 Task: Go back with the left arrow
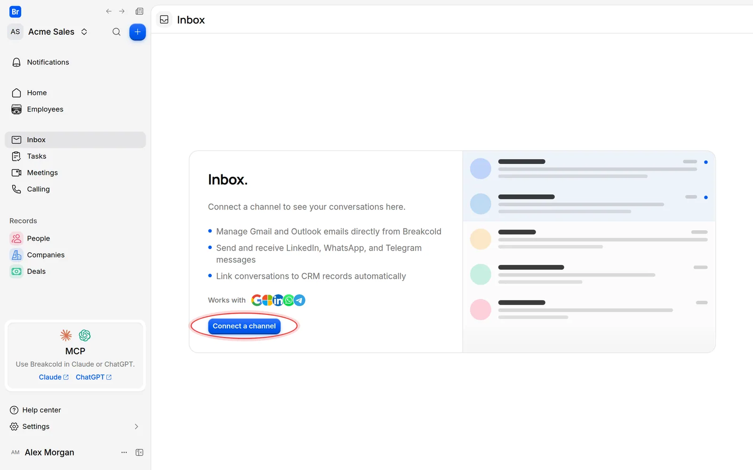tap(109, 11)
